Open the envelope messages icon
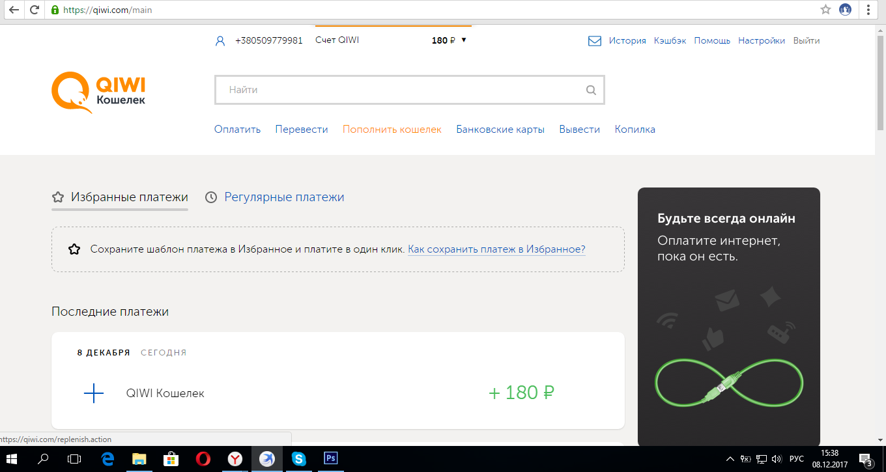Image resolution: width=886 pixels, height=472 pixels. 594,41
